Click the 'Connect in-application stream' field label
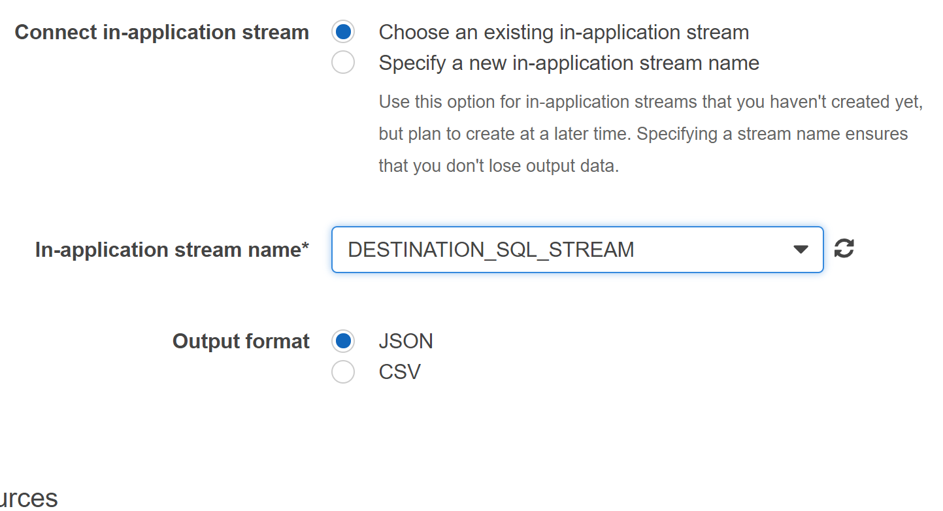 [x=162, y=32]
